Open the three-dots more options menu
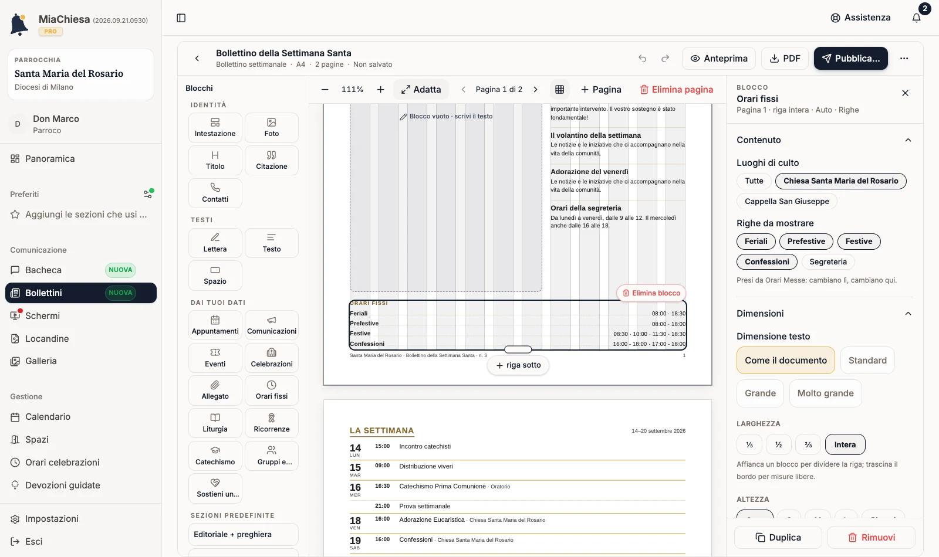This screenshot has width=939, height=557. (904, 59)
